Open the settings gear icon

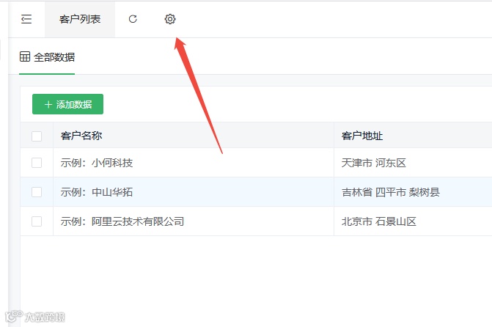click(170, 19)
